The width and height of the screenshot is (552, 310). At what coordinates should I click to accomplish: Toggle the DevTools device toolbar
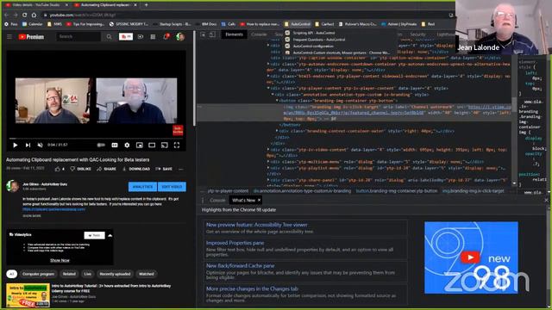click(212, 34)
